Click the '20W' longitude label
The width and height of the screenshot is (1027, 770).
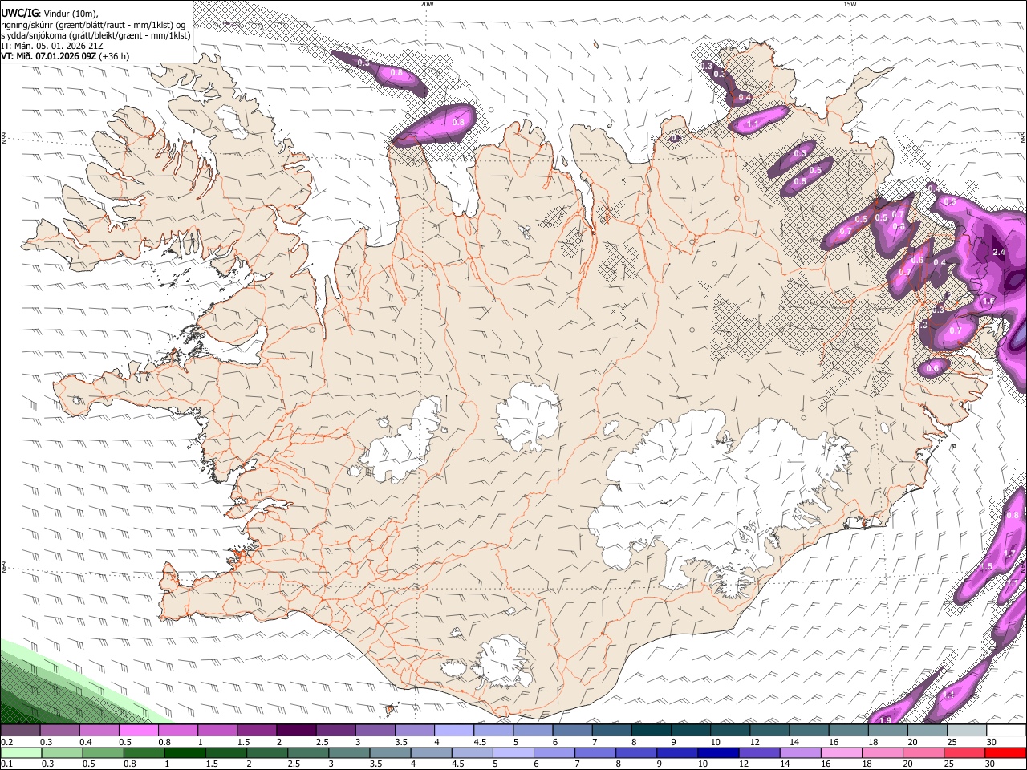click(x=427, y=4)
